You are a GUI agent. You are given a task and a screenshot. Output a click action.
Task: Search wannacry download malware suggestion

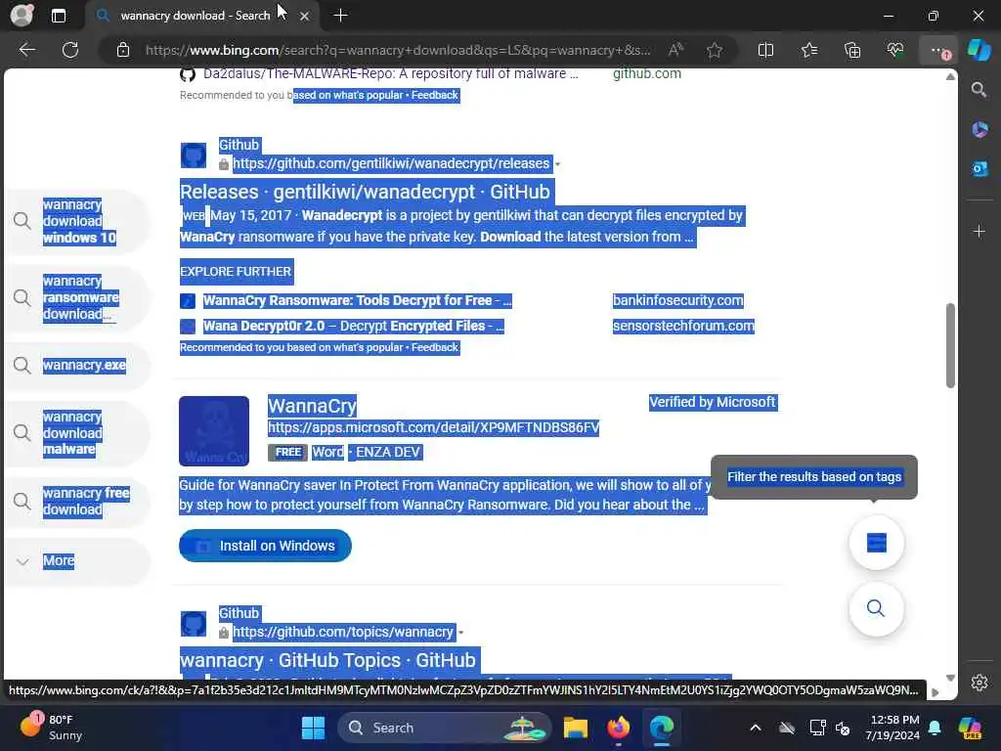[x=77, y=433]
